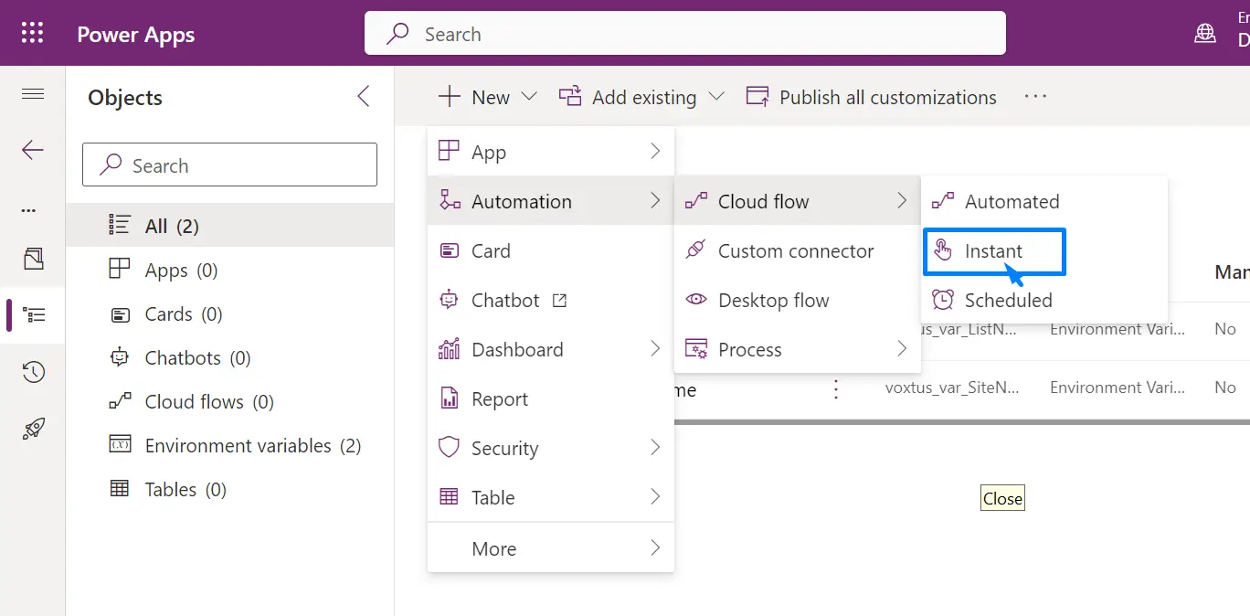The image size is (1250, 616).
Task: Select Chatbots (0) in Objects tree
Action: point(230,357)
